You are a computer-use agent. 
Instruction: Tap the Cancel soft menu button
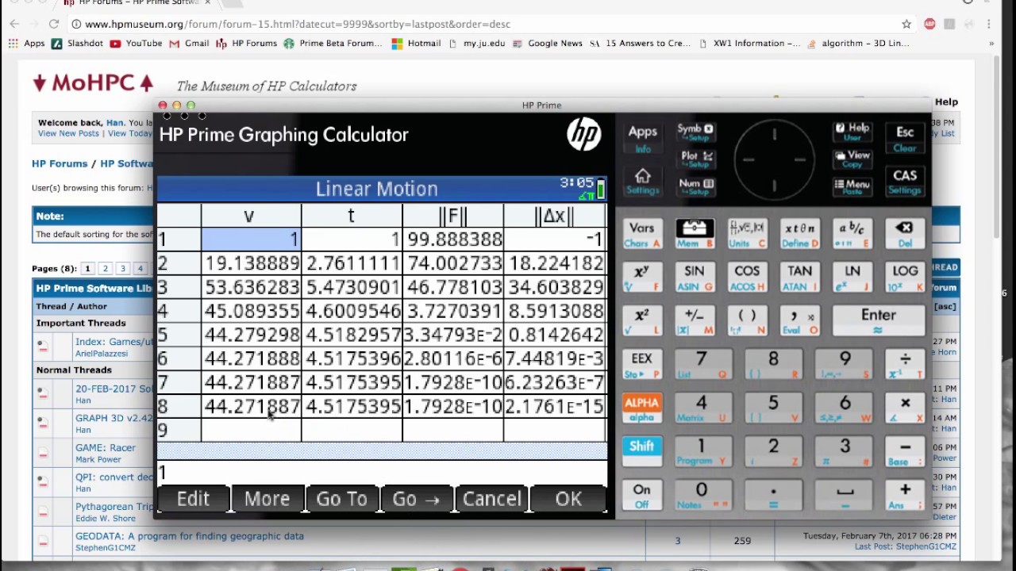(492, 499)
